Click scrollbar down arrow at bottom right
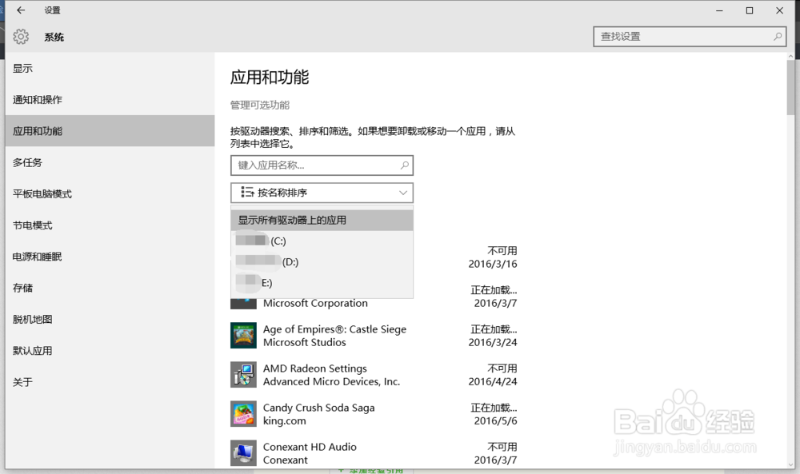Screen dimensions: 800x474 (x=791, y=464)
